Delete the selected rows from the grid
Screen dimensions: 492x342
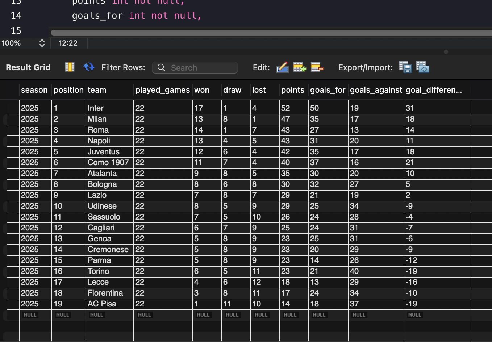click(x=317, y=67)
